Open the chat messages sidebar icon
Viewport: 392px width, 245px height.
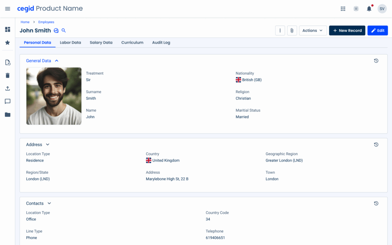click(x=8, y=101)
